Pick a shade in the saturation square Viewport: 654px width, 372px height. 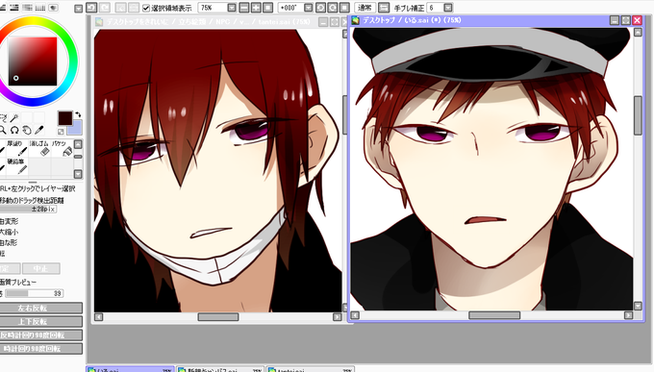click(x=33, y=62)
